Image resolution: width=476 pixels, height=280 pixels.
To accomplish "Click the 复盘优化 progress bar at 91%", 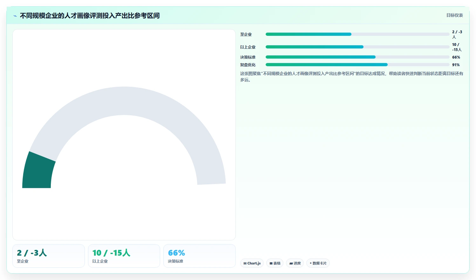I will (x=357, y=65).
